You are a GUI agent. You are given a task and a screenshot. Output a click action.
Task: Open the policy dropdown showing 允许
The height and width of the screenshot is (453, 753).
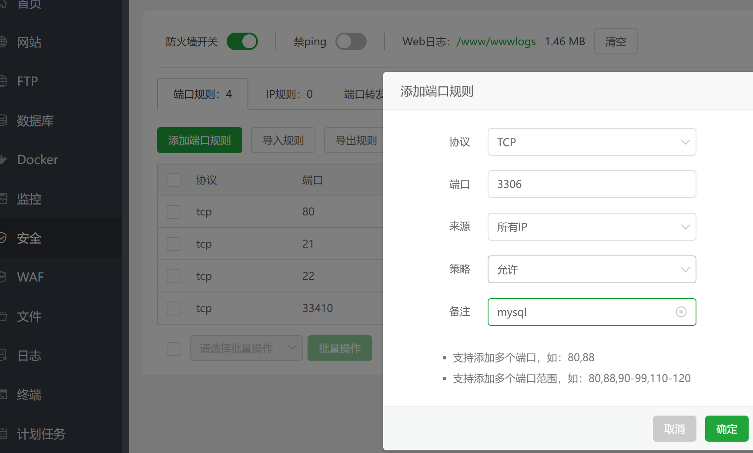coord(592,269)
